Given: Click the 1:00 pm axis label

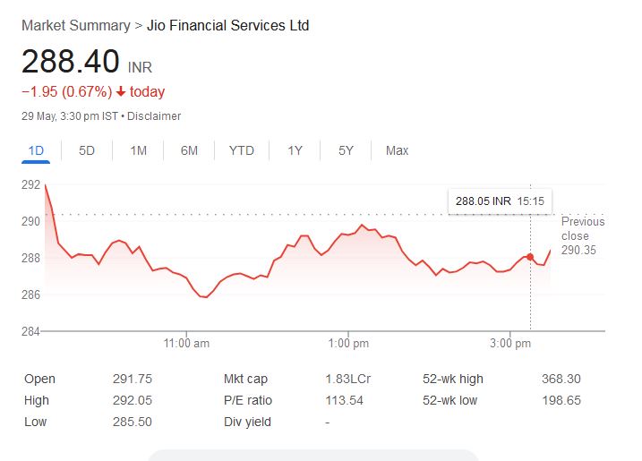Looking at the screenshot, I should click(349, 343).
